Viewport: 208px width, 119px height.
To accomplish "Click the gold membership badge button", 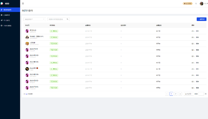I will (x=187, y=3).
